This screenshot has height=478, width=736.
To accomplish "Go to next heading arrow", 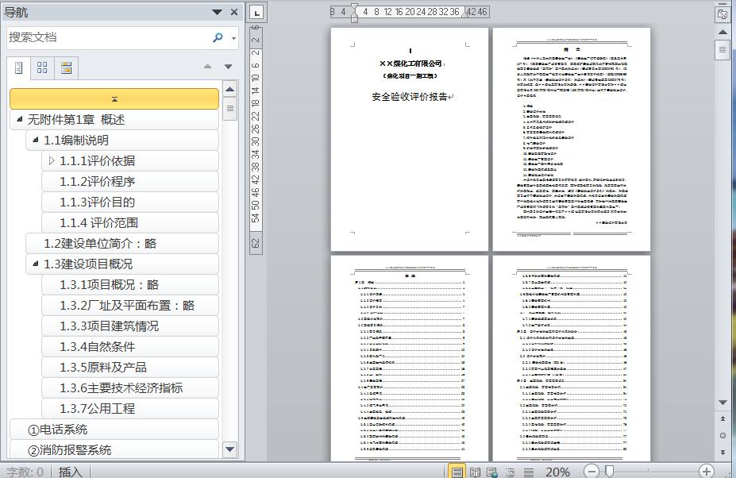I will point(228,67).
